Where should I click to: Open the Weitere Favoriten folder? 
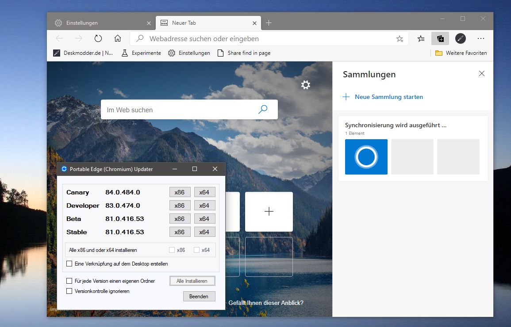tap(461, 53)
